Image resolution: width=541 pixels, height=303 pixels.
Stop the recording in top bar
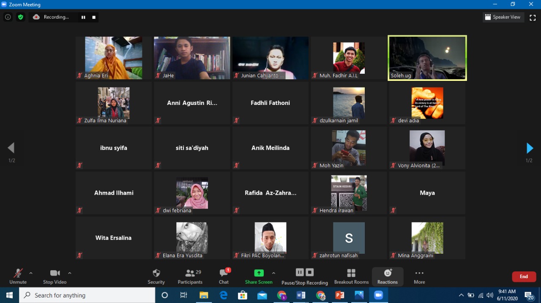pyautogui.click(x=94, y=17)
